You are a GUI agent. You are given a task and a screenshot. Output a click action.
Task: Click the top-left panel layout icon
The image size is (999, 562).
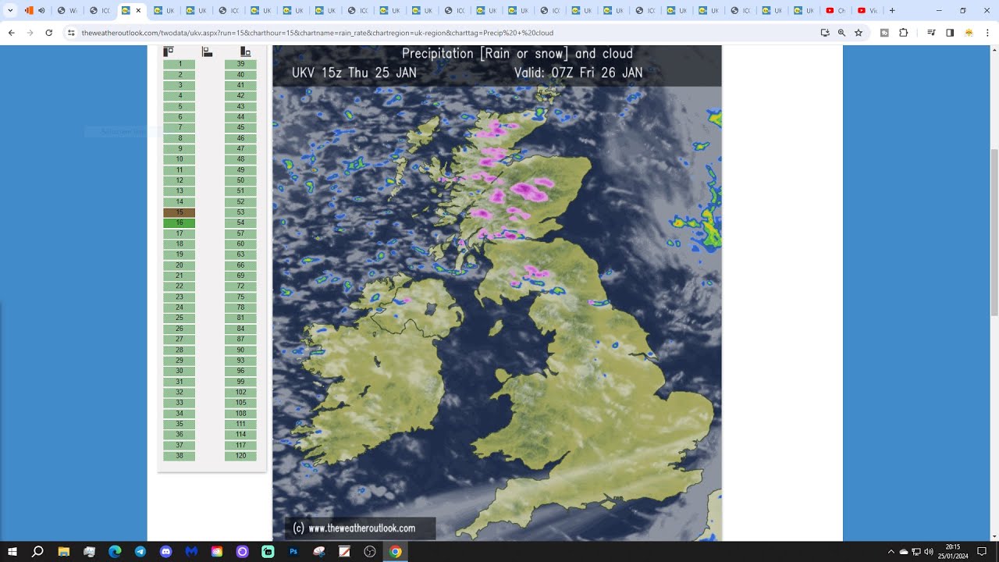pyautogui.click(x=168, y=52)
